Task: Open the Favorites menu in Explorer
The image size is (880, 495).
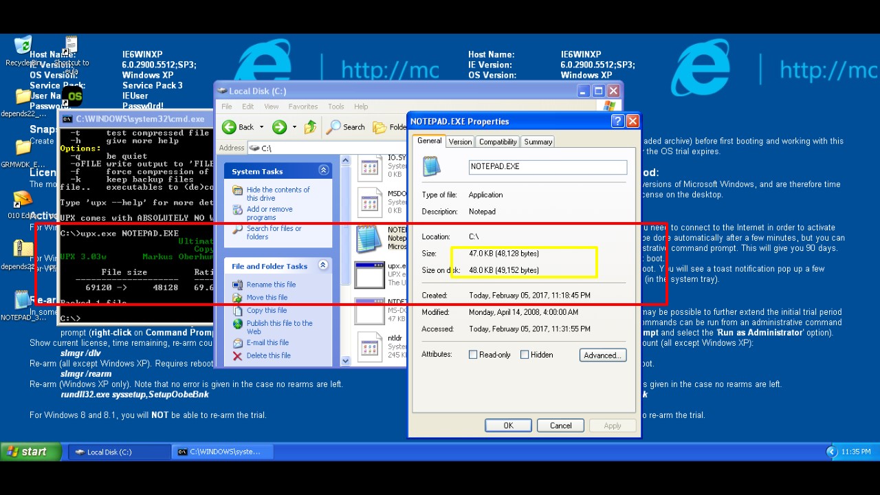Action: 303,107
